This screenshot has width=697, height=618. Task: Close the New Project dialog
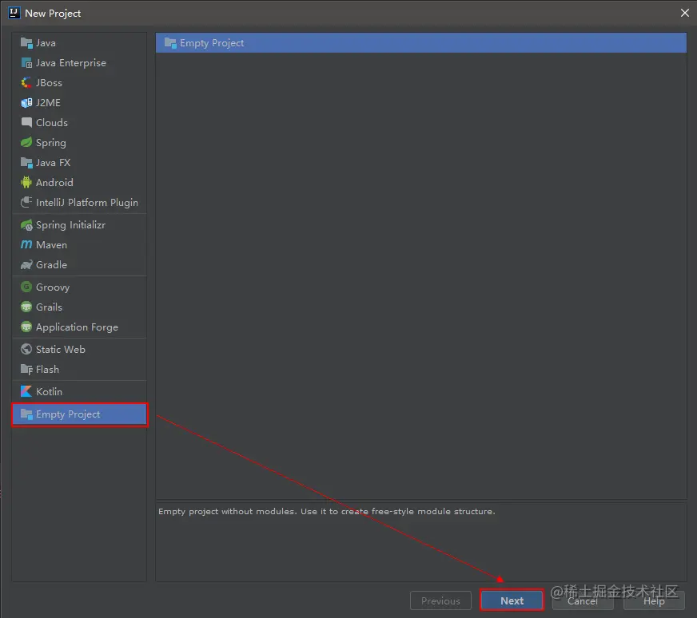coord(684,13)
